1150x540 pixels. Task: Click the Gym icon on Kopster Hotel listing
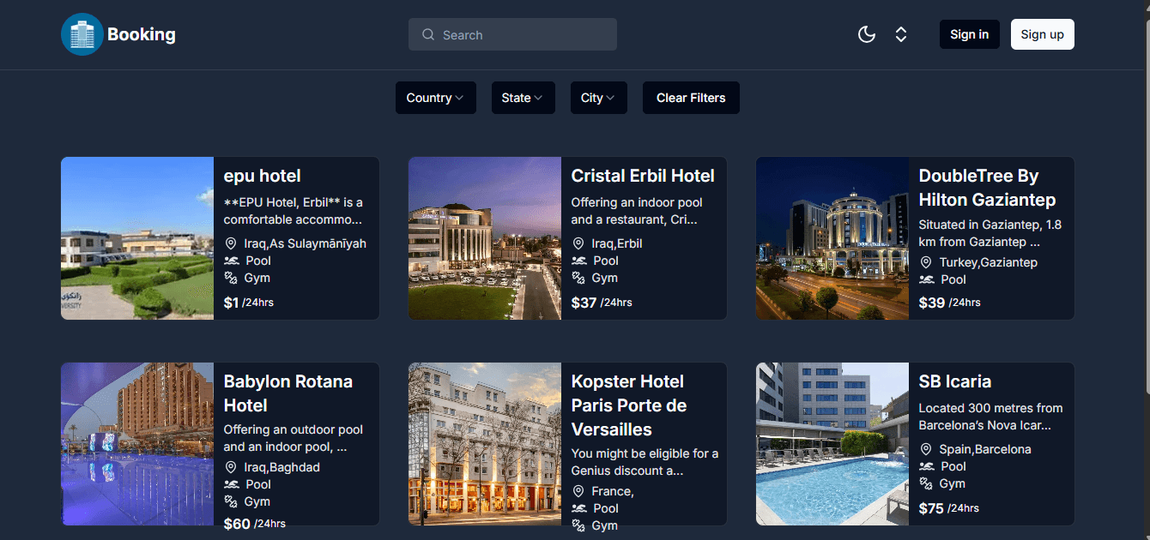578,525
